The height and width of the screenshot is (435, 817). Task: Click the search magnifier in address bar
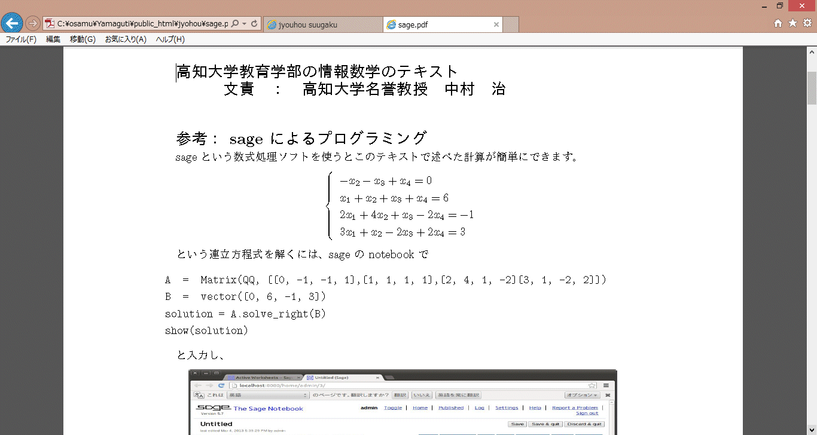[234, 24]
